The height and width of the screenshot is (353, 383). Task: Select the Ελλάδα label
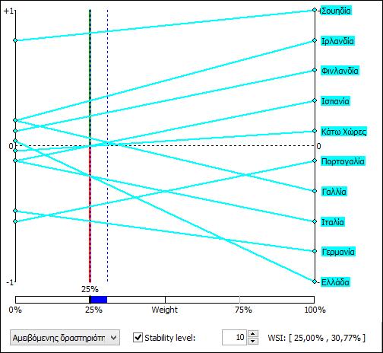tap(335, 282)
